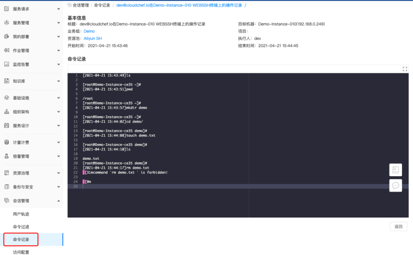Screen dimensions: 413x255
Task: Click the 资源治理 sidebar icon
Action: (x=7, y=173)
